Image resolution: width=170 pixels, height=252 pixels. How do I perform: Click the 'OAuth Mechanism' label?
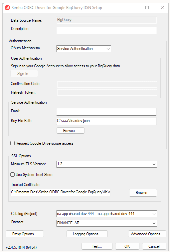25,48
